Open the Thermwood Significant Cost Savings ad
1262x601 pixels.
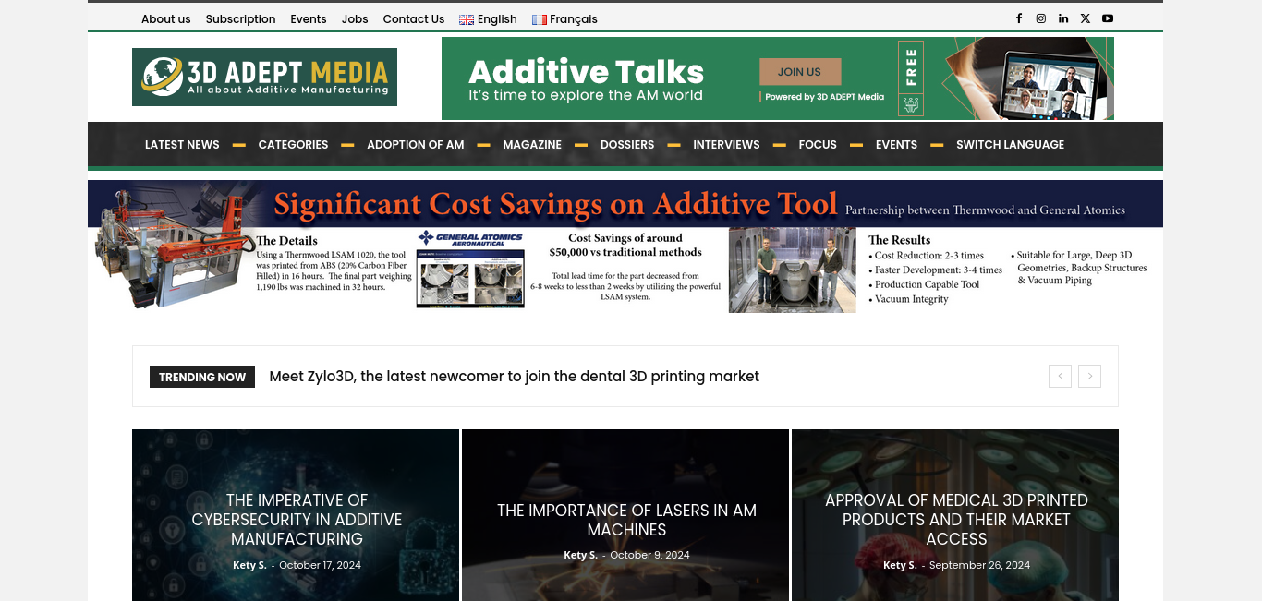pyautogui.click(x=625, y=246)
